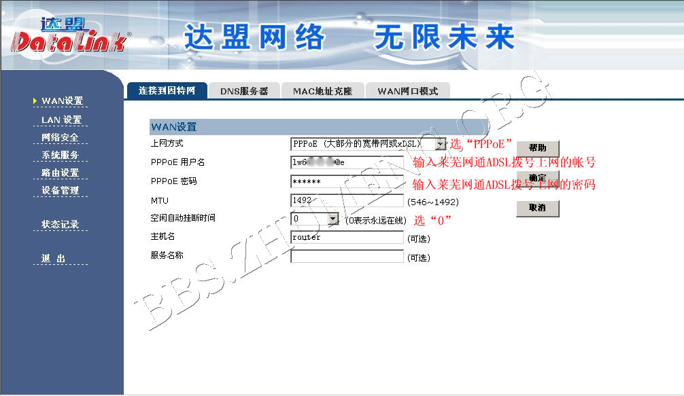Click the 主机名 label
The width and height of the screenshot is (684, 396).
tap(163, 236)
